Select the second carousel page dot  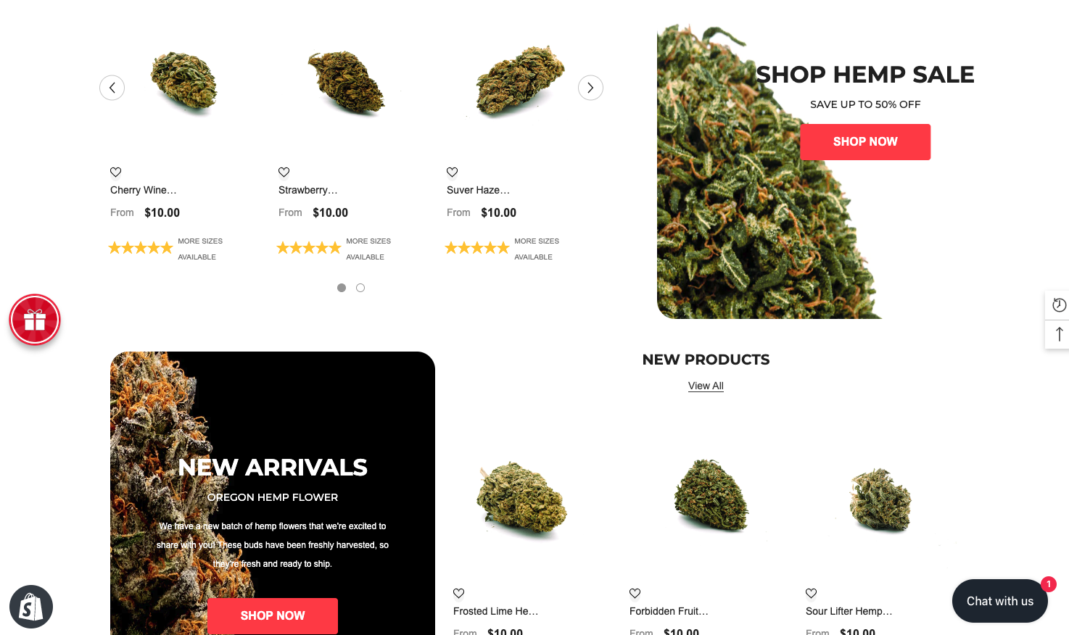360,288
